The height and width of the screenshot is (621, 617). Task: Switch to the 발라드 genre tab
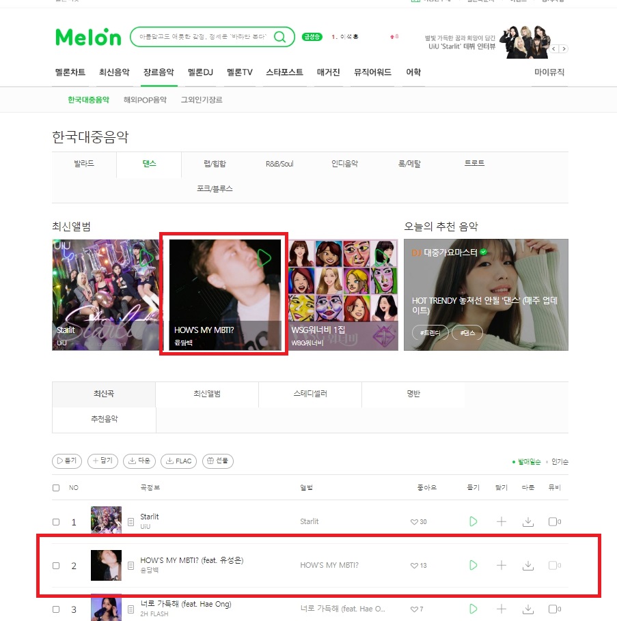pos(84,164)
